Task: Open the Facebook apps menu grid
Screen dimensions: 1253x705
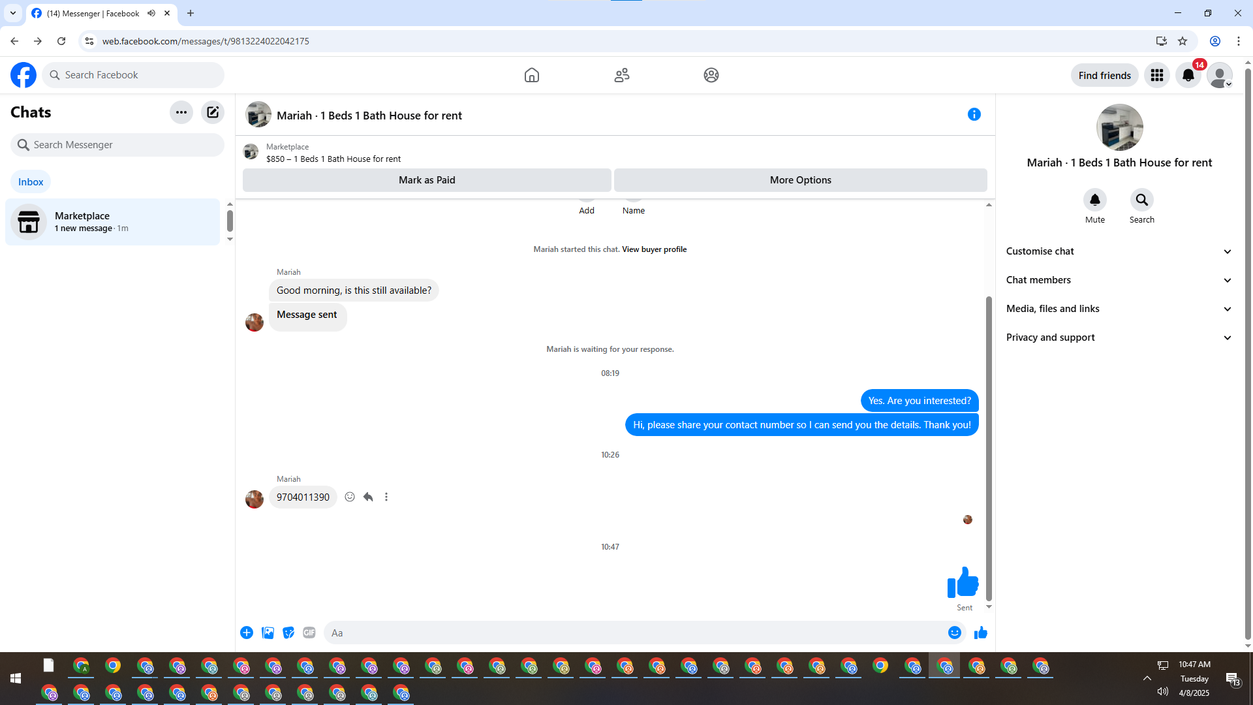Action: (x=1156, y=75)
